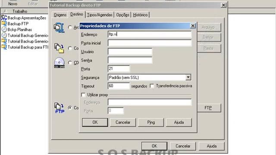Click the Tutorial Backup para FTP job icon

[4, 47]
